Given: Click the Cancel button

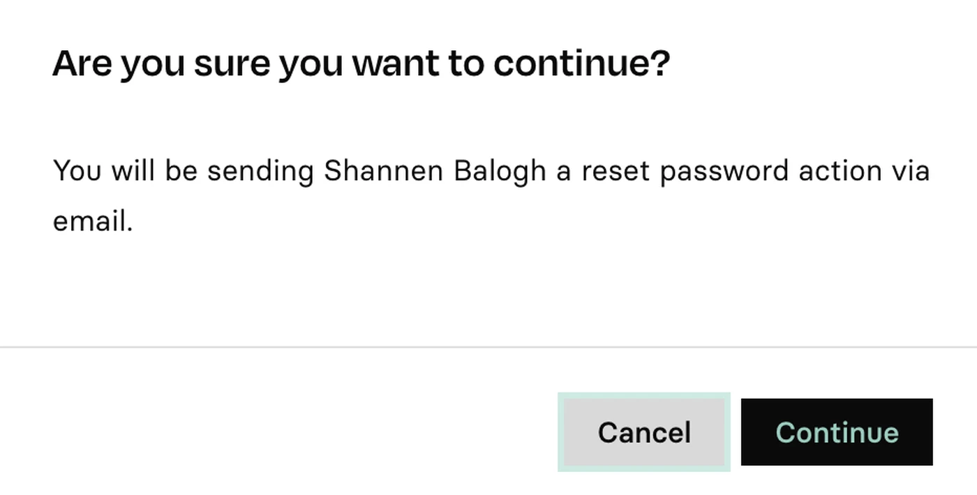Looking at the screenshot, I should point(643,432).
